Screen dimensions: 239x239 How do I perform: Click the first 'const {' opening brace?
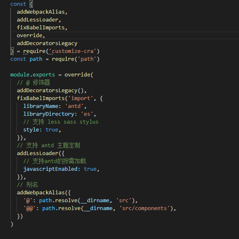click(31, 4)
